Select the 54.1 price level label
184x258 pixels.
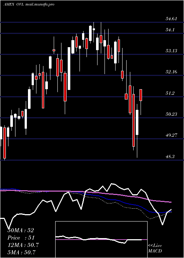click(x=170, y=30)
